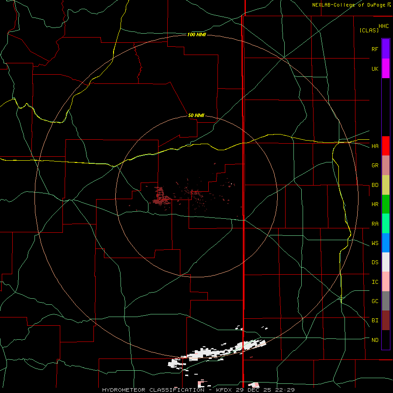Click the '22:29' timestamp text
Screen dimensions: 393x393
click(x=284, y=390)
